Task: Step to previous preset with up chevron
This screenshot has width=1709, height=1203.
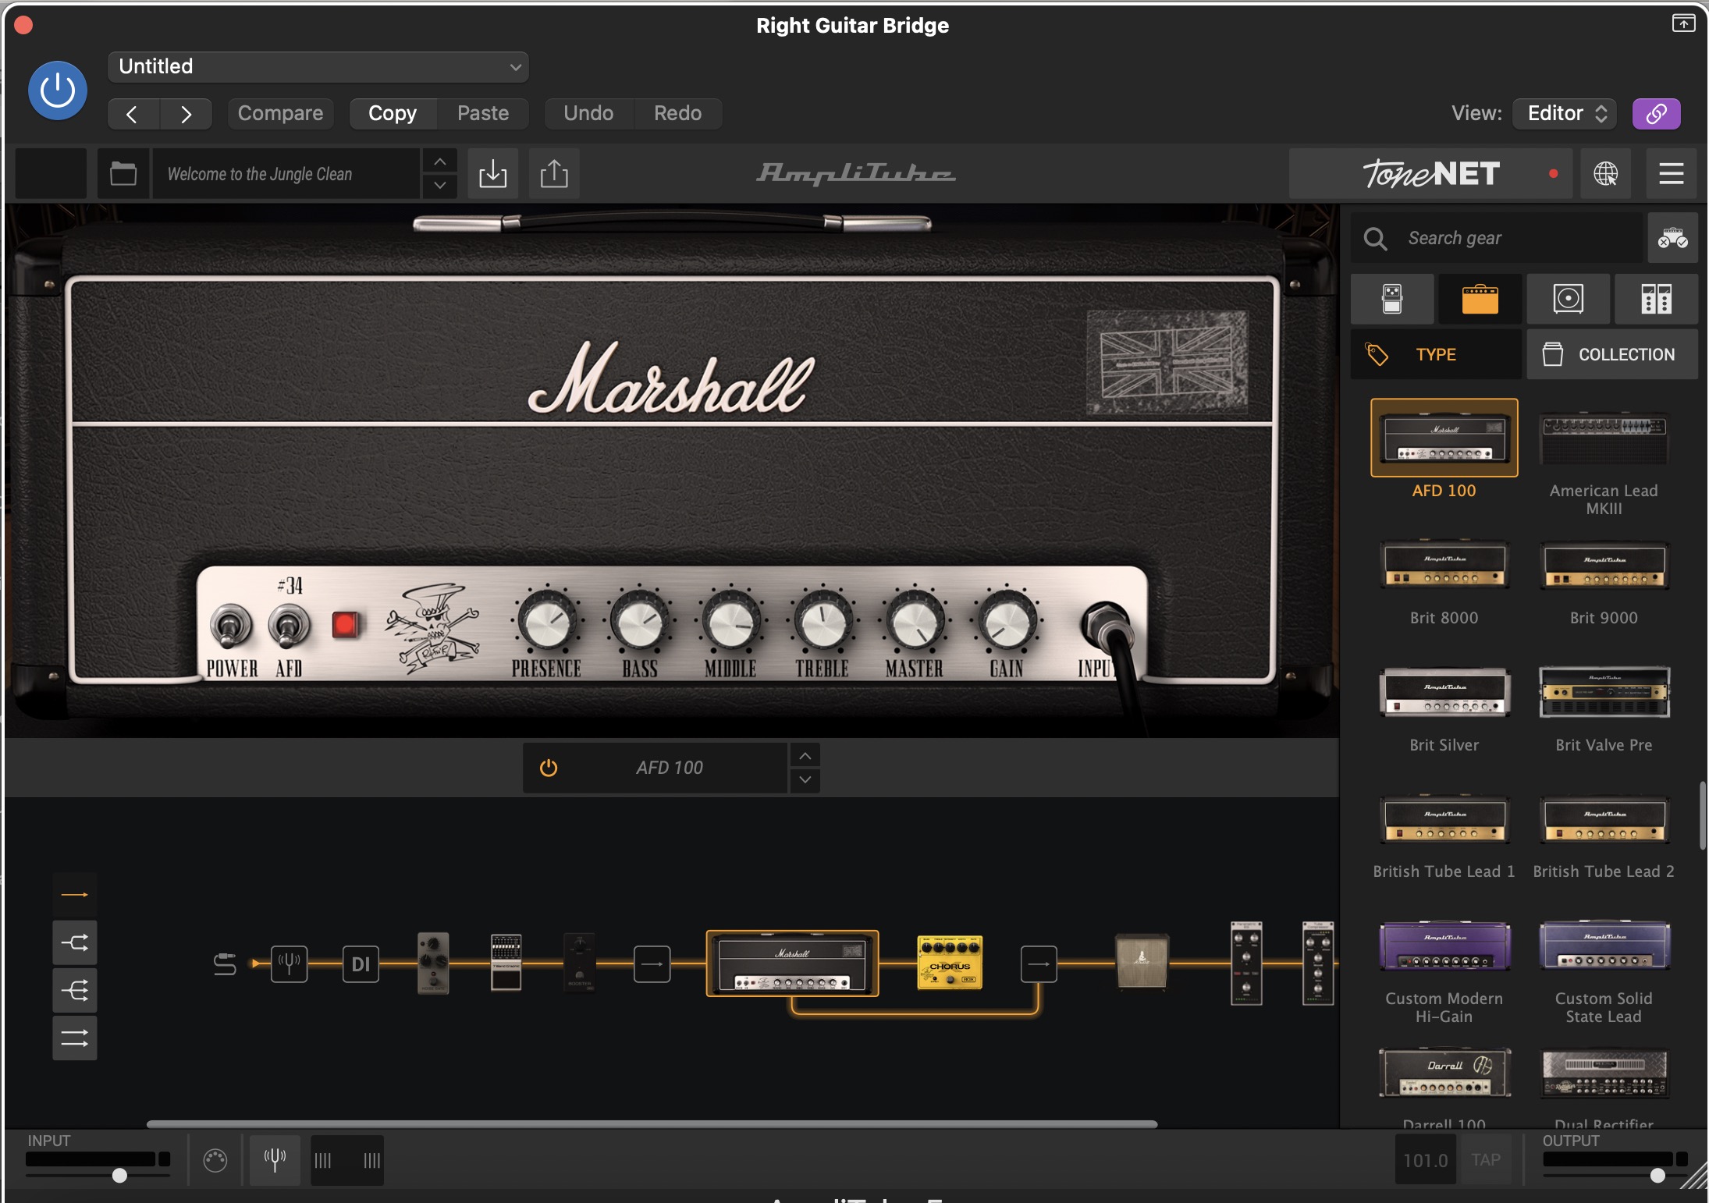Action: click(440, 161)
